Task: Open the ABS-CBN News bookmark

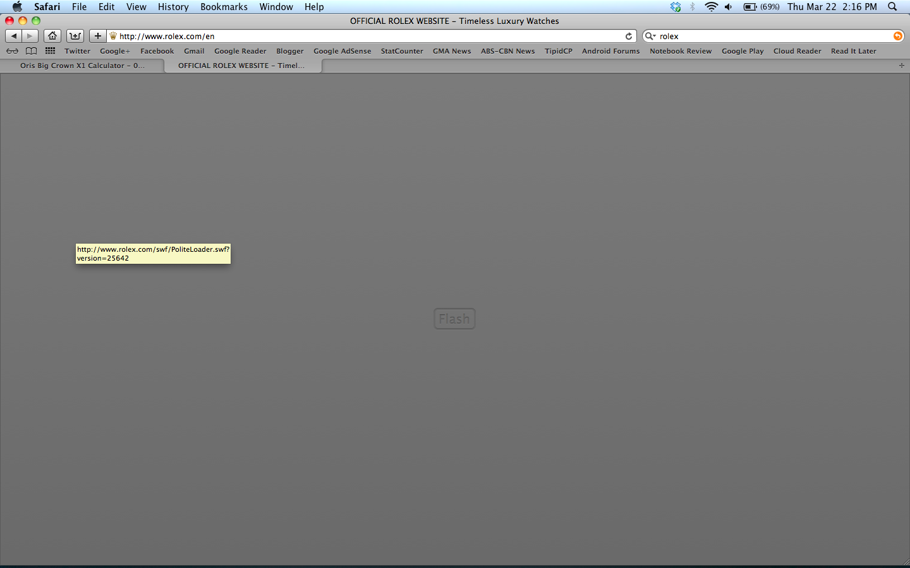Action: coord(508,51)
